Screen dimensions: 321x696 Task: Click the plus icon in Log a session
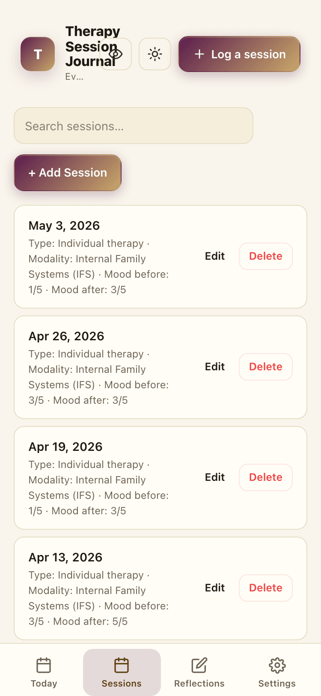[199, 54]
